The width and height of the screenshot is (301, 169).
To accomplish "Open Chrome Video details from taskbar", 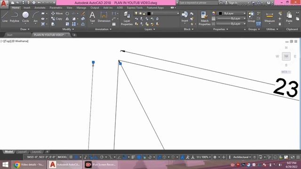I will click(x=29, y=165).
